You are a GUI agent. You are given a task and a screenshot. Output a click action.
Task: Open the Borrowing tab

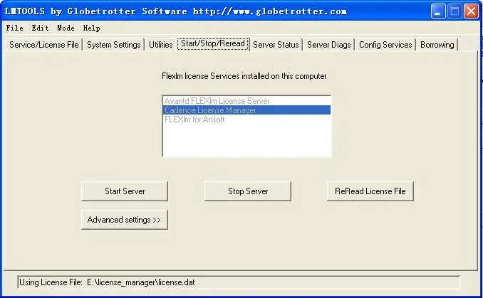point(437,45)
